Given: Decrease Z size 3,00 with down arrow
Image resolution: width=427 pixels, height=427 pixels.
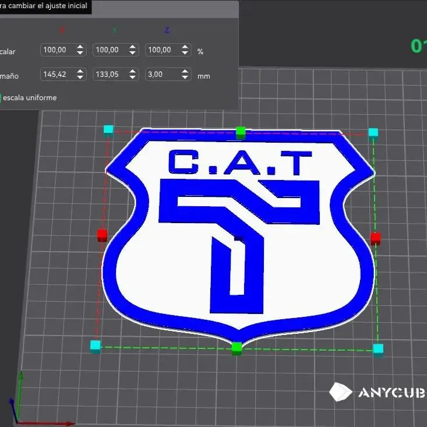Looking at the screenshot, I should pyautogui.click(x=185, y=77).
